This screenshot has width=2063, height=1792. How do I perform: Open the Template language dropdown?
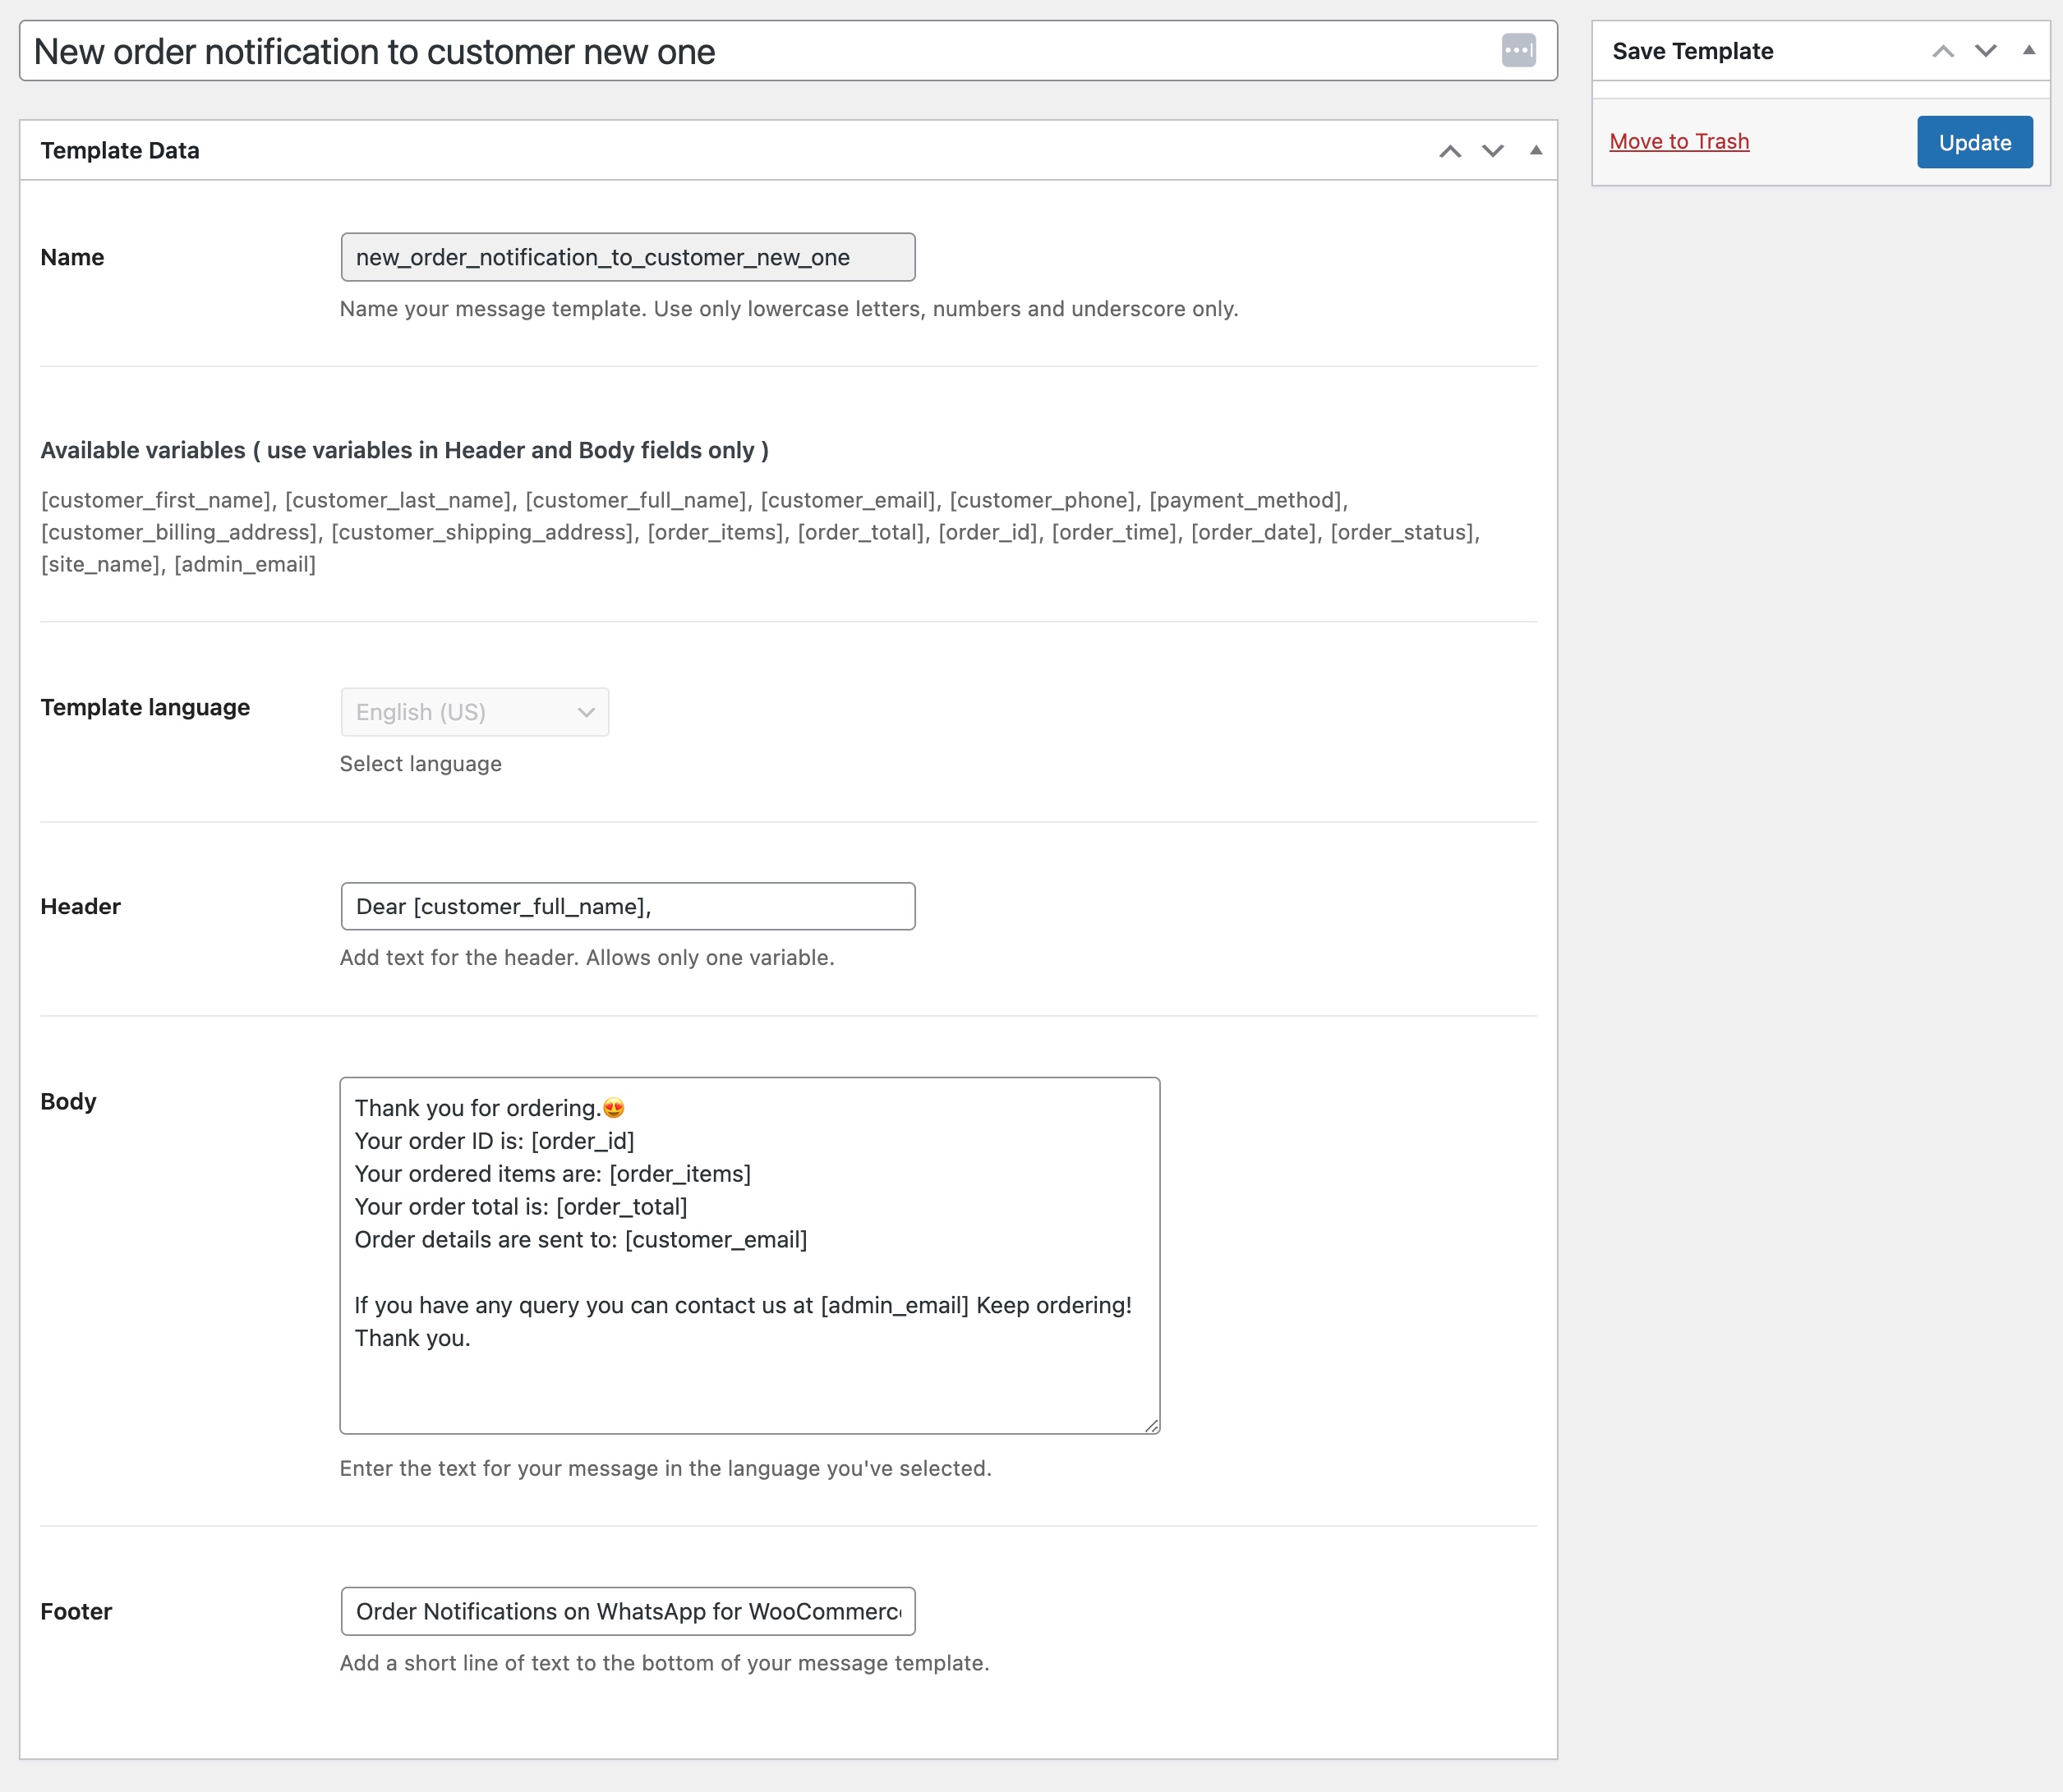474,712
